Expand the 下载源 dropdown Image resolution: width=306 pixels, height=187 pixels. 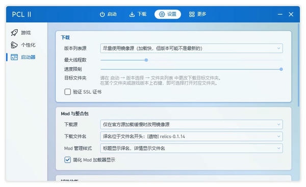click(x=191, y=124)
